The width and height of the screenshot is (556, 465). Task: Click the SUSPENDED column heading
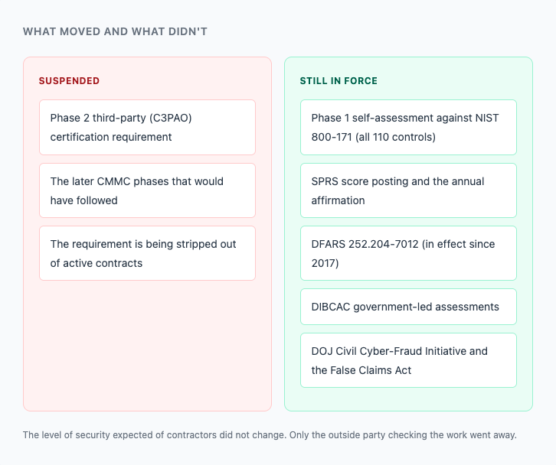pos(69,81)
